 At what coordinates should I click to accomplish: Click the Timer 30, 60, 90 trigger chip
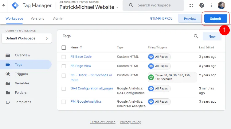point(172,77)
